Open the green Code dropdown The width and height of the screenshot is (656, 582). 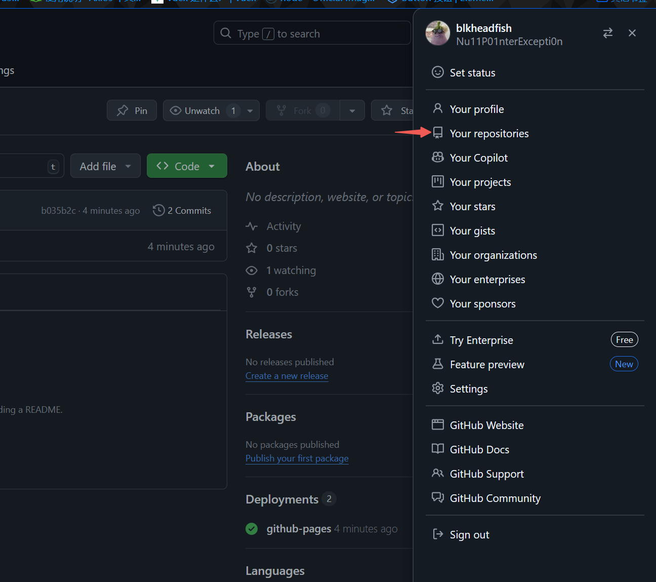point(187,166)
